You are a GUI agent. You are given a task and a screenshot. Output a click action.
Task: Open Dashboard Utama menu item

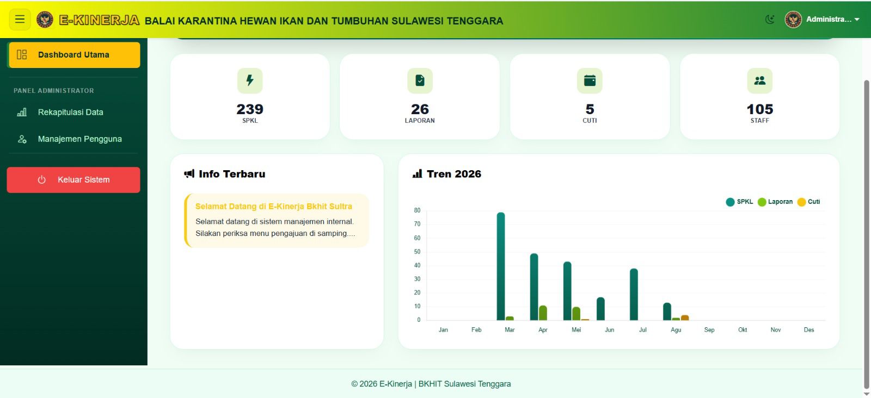pyautogui.click(x=74, y=55)
